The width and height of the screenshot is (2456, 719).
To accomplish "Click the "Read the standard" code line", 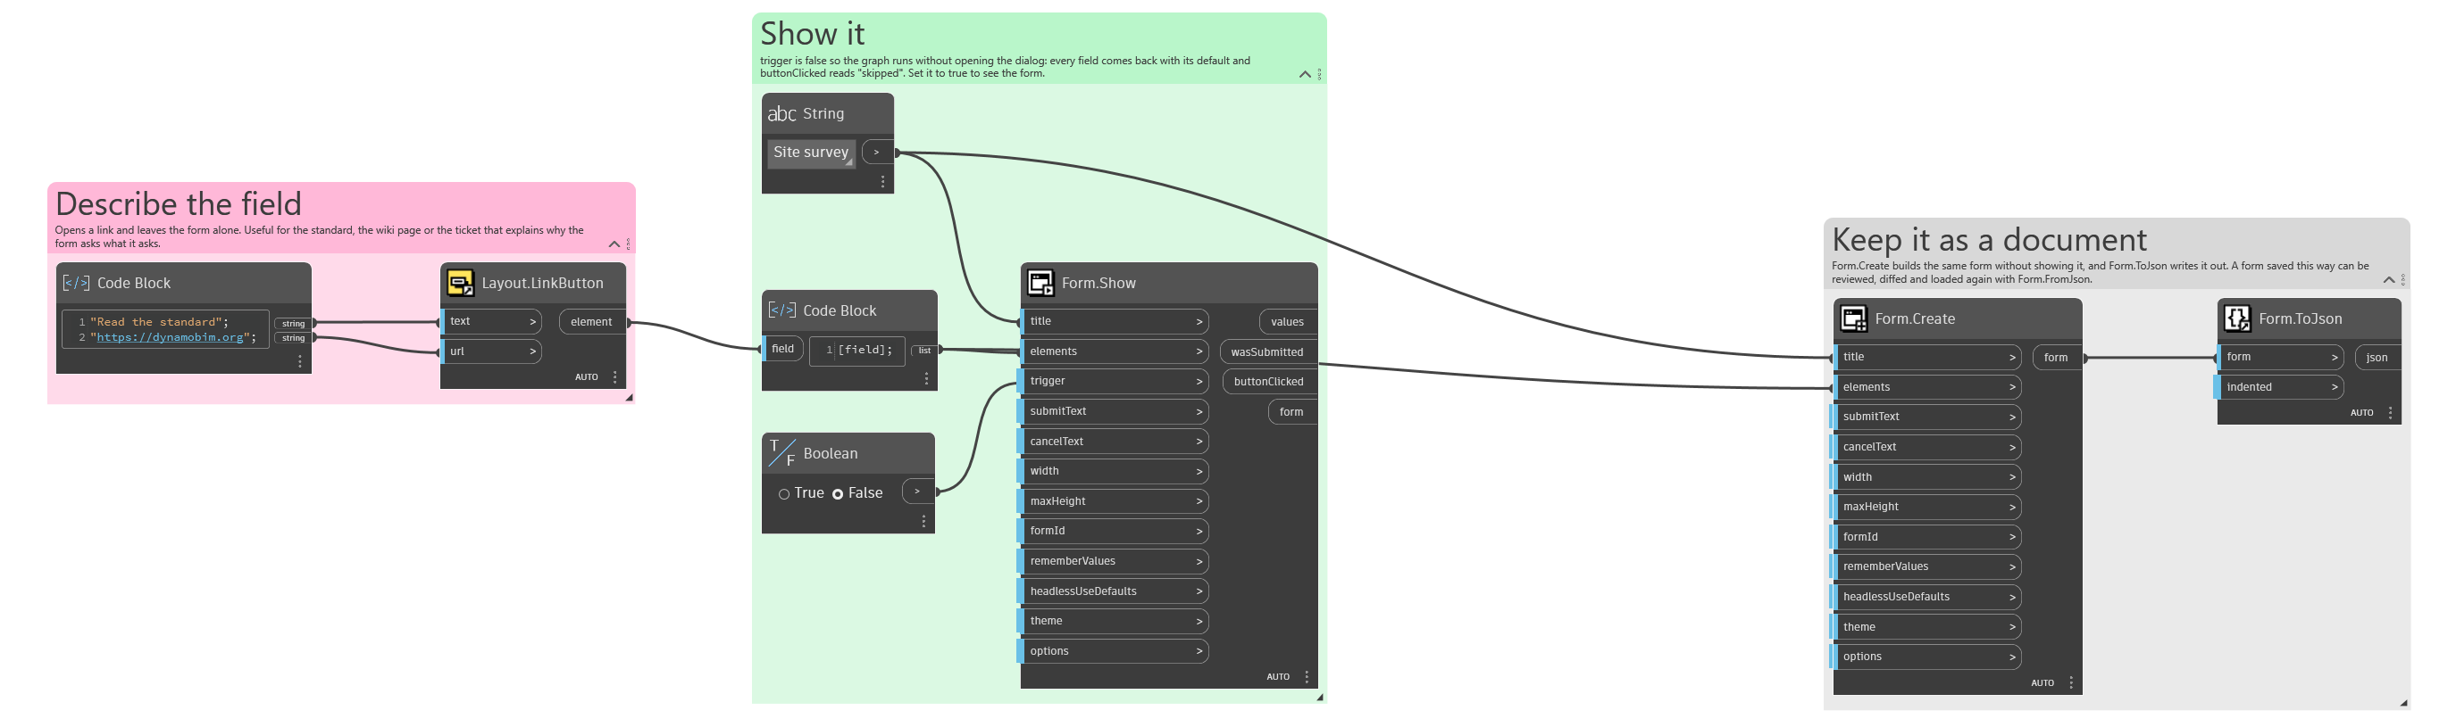I will tap(157, 322).
